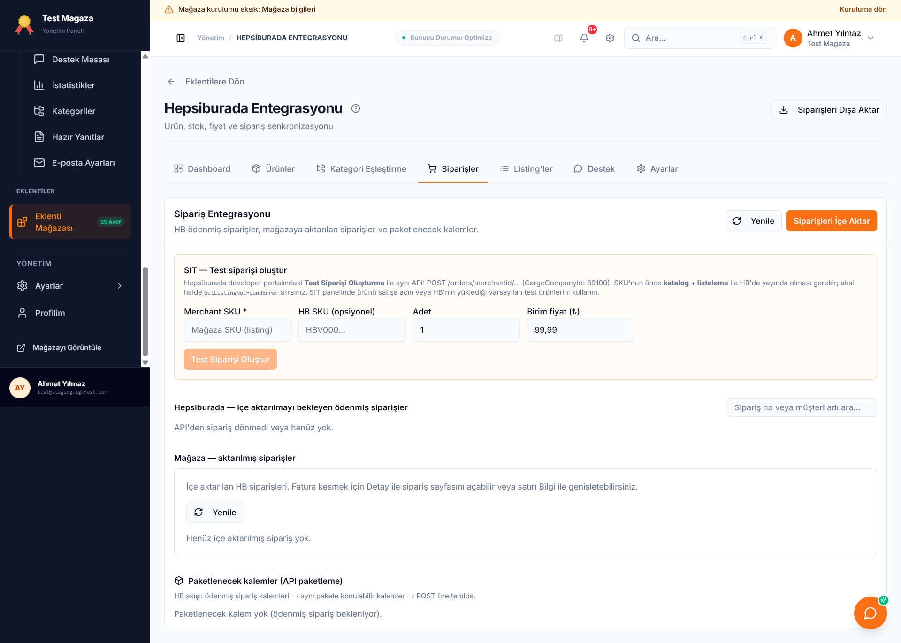This screenshot has width=901, height=643.
Task: Click the help question mark beside title
Action: [x=356, y=108]
